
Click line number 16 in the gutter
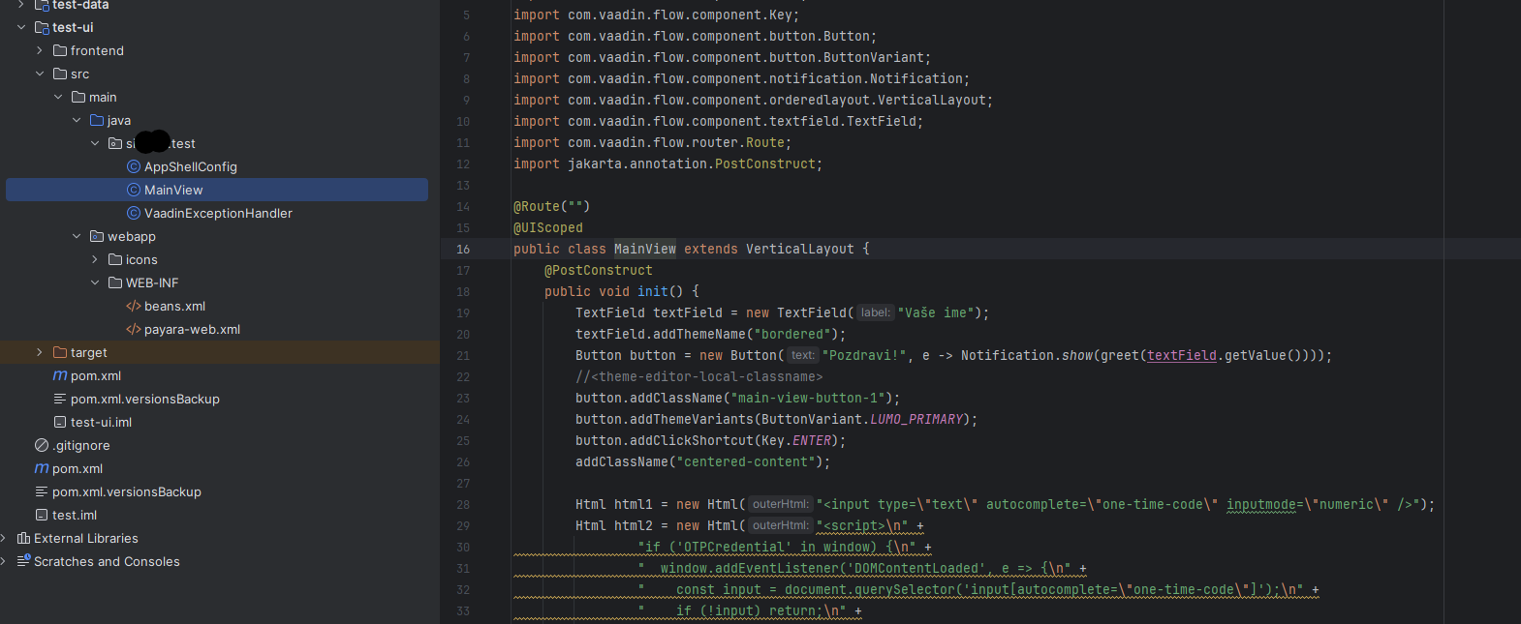[463, 250]
